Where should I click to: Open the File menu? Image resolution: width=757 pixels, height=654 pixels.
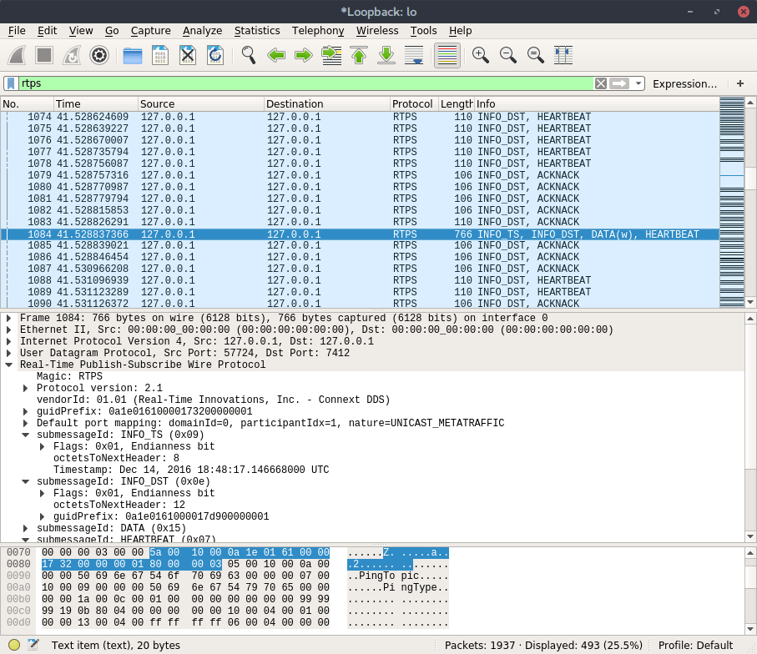pyautogui.click(x=17, y=31)
